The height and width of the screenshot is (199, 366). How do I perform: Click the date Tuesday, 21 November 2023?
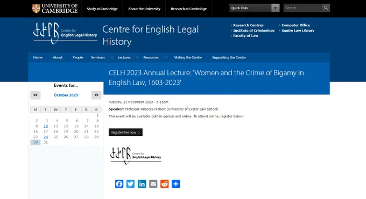131,102
